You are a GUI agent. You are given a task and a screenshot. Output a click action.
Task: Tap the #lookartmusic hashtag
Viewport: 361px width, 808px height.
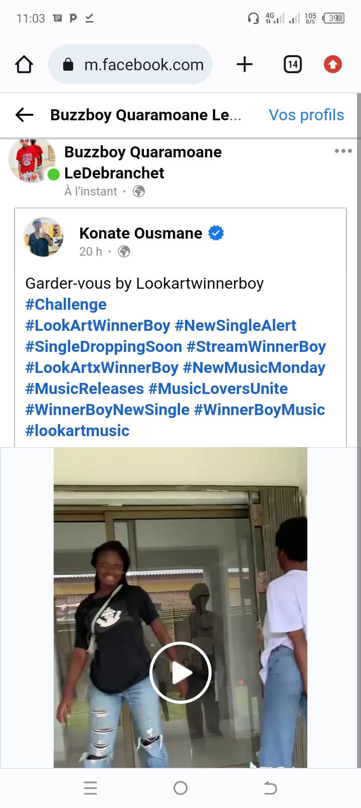77,431
